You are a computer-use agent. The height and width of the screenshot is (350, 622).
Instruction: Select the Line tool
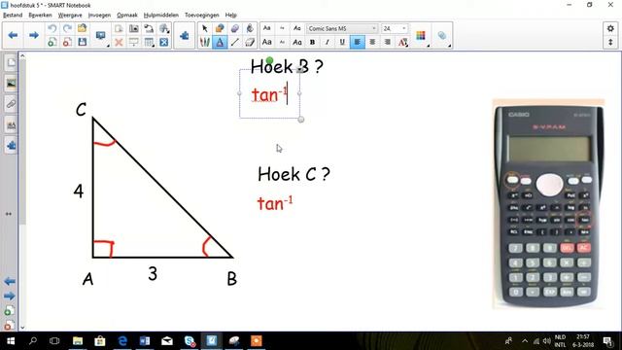[x=235, y=42]
